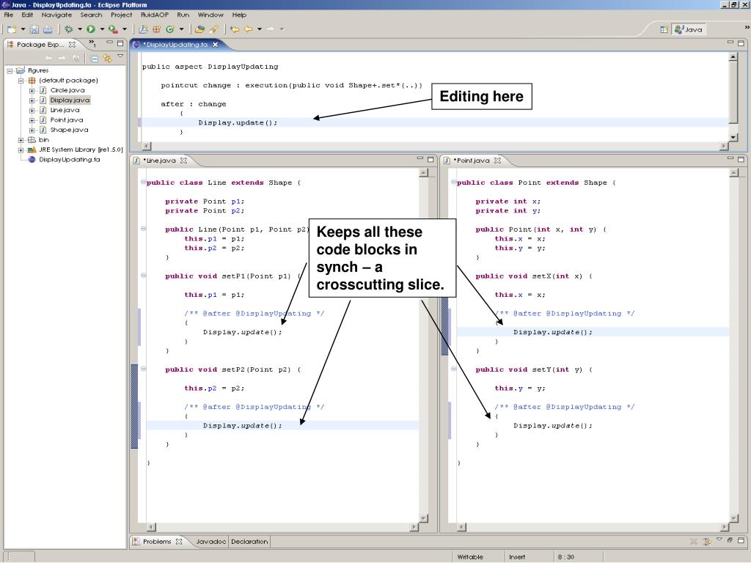751x563 pixels.
Task: Close the DisplayUpdating.fa editor tab
Action: [216, 45]
